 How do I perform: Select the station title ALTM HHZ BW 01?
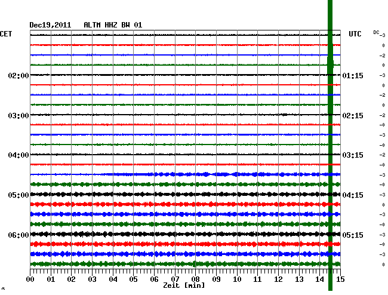click(x=113, y=25)
